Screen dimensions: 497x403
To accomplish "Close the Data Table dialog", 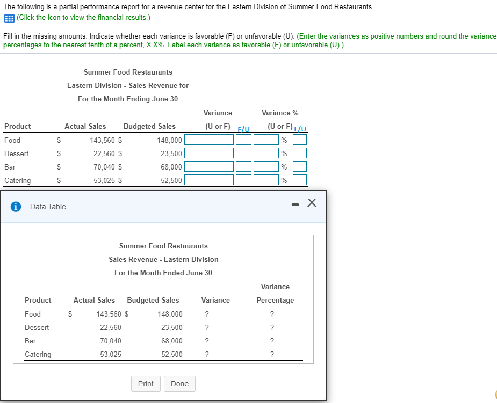I will coord(312,203).
